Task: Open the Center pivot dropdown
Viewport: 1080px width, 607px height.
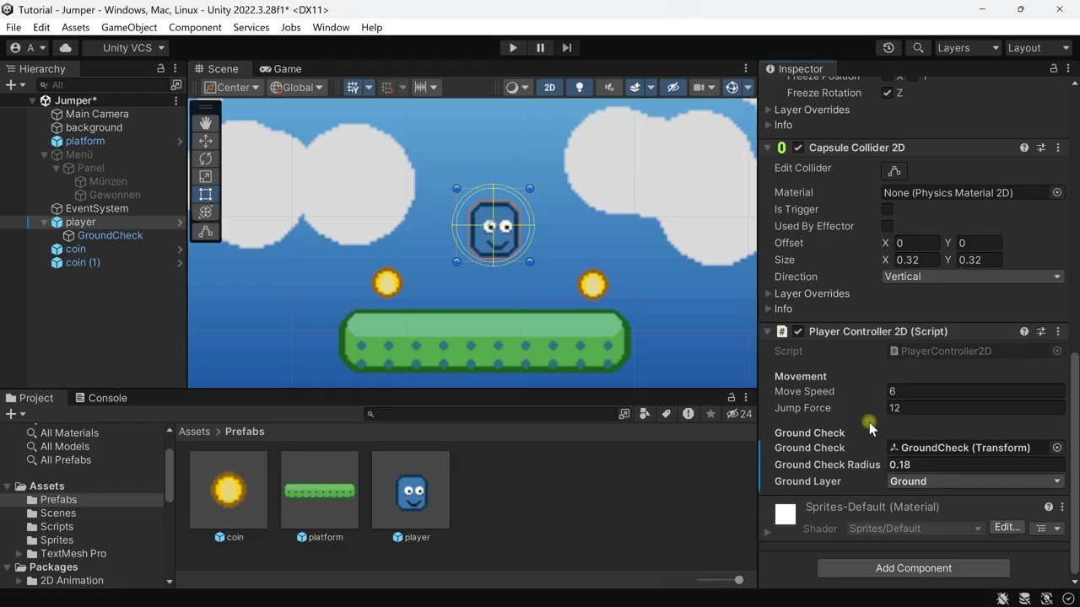Action: (232, 88)
